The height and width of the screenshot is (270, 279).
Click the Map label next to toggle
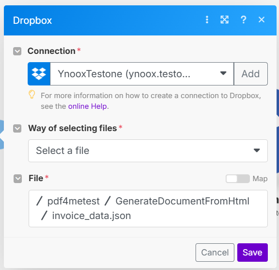tap(260, 179)
